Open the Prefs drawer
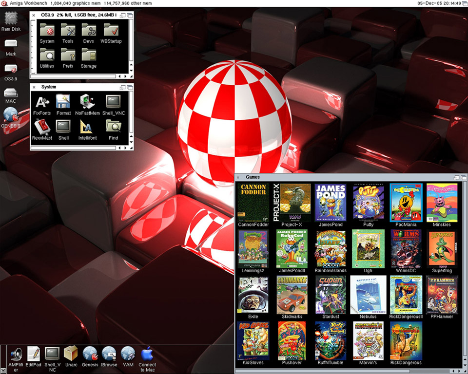468x374 pixels. click(68, 56)
